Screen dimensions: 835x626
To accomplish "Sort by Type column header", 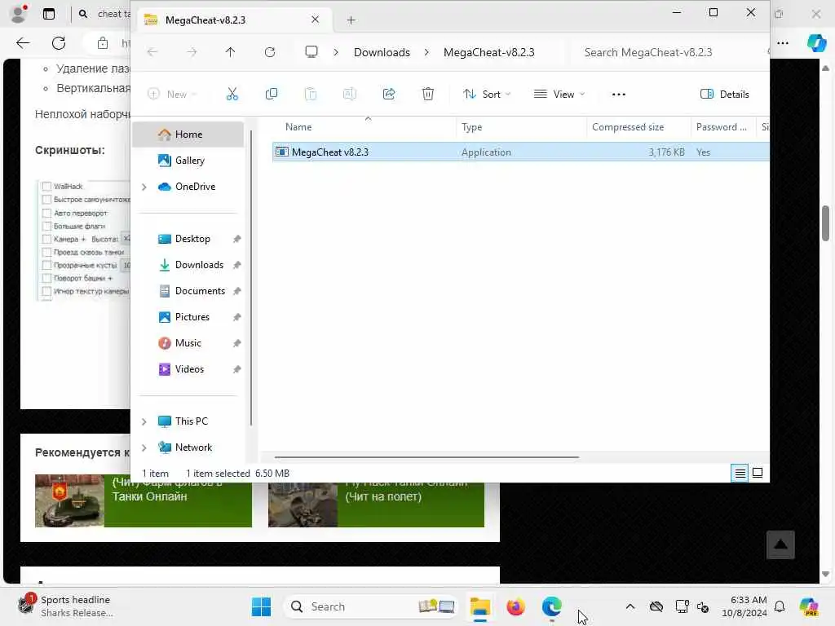I will (521, 126).
